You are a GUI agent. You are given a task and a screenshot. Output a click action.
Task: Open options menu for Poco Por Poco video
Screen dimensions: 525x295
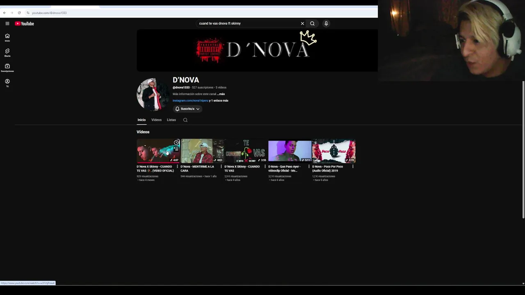[353, 166]
